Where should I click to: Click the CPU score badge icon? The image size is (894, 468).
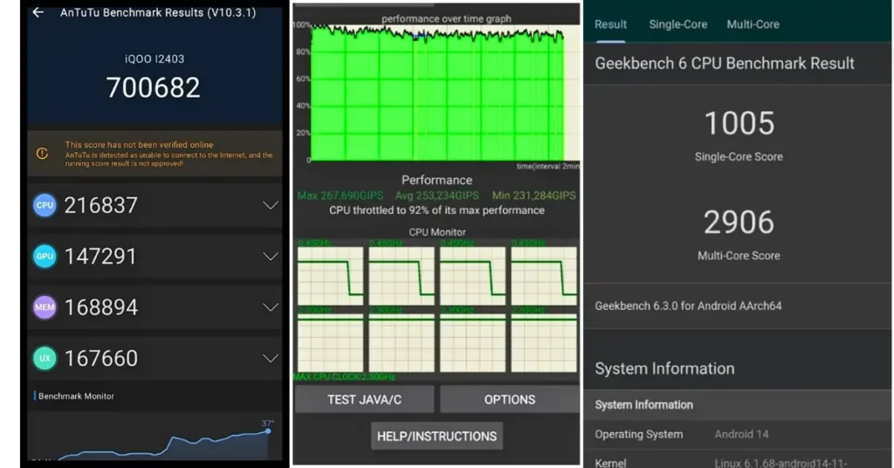[x=45, y=205]
